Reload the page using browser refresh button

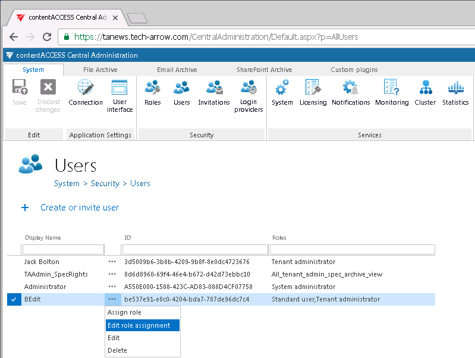coord(47,37)
